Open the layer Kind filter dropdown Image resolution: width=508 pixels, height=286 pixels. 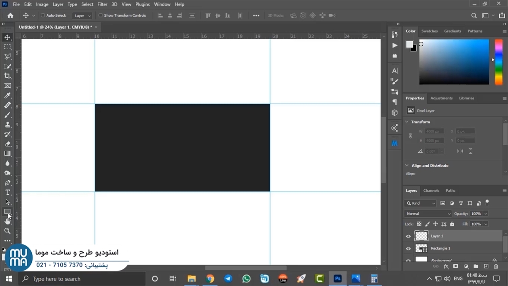(421, 203)
